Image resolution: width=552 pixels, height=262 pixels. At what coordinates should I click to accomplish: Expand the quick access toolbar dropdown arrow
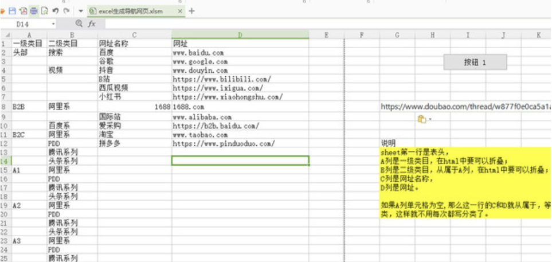point(81,11)
